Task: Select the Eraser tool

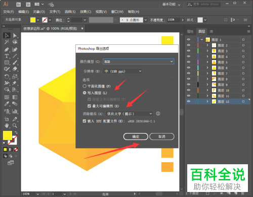Action: [15, 69]
